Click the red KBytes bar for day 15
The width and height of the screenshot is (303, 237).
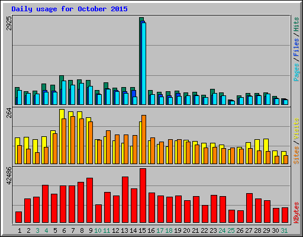tap(143, 196)
